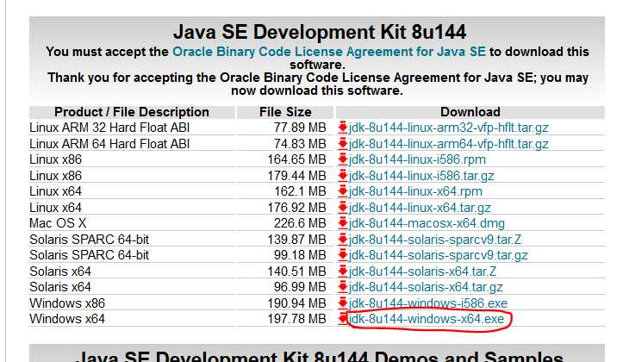Image resolution: width=629 pixels, height=362 pixels.
Task: Select the 139.87 MB file size
Action: click(297, 240)
